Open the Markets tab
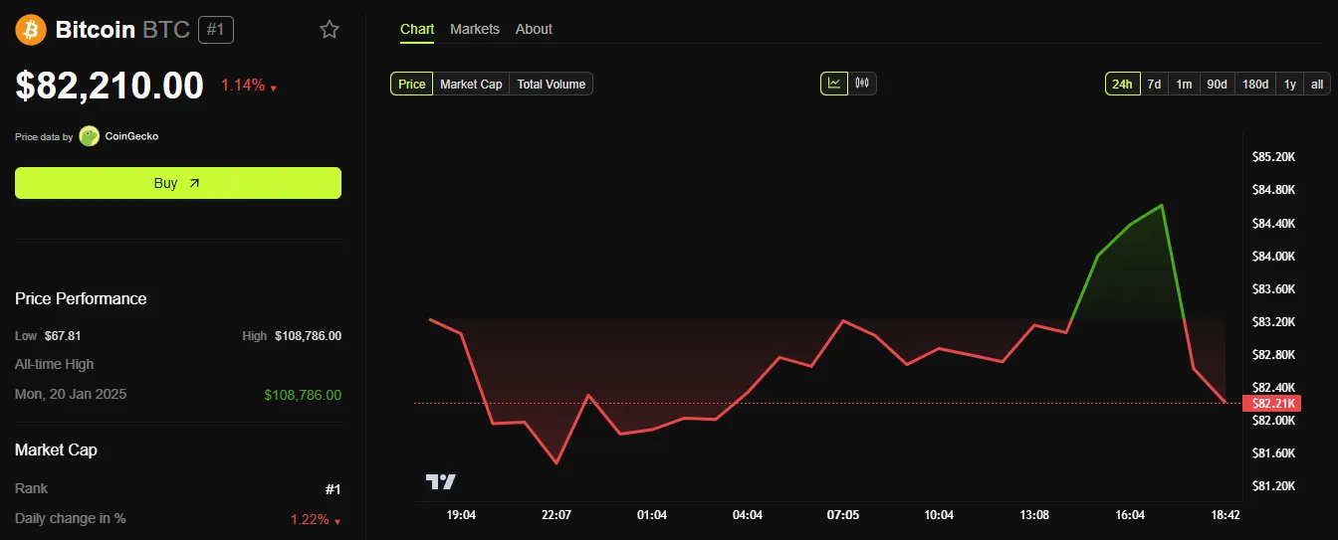The image size is (1338, 540). (x=475, y=29)
